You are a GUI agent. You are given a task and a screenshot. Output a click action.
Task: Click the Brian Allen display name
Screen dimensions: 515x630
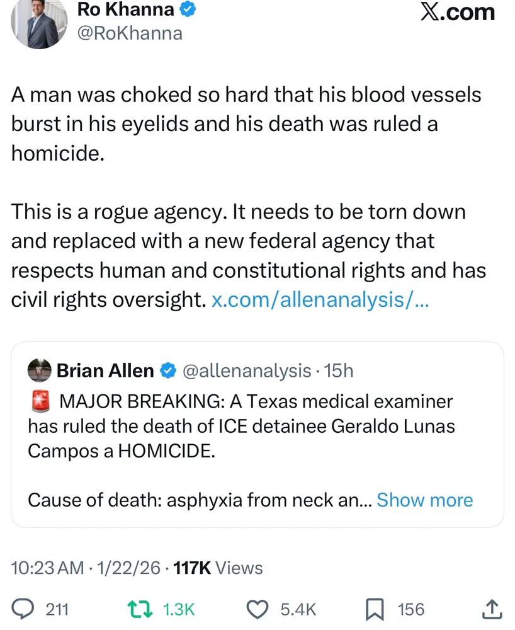pyautogui.click(x=105, y=371)
